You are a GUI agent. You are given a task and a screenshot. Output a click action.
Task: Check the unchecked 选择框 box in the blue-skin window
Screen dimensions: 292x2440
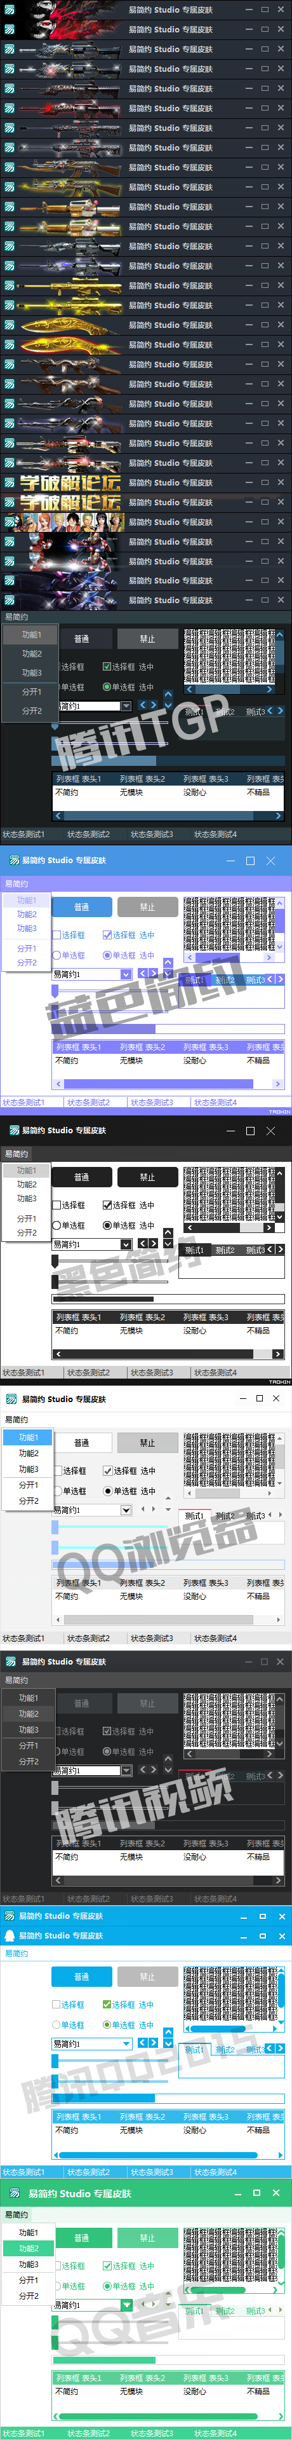click(x=56, y=935)
